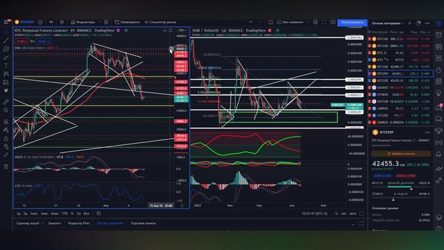
Task: Open alerts clock icon in right sidebar
Action: coord(438,35)
